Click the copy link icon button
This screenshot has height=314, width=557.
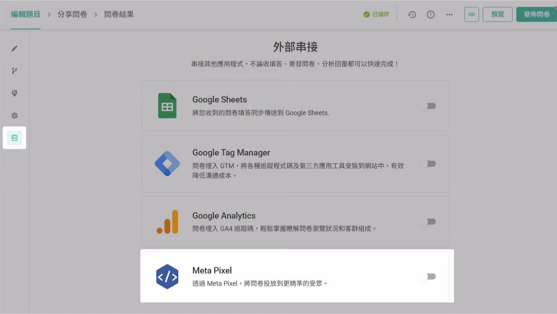click(472, 15)
